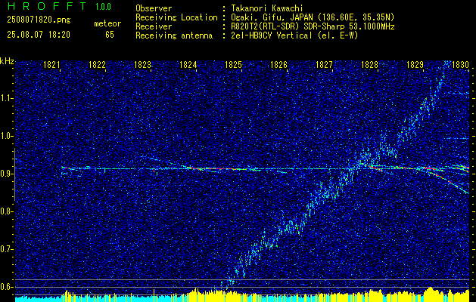Click the meteor label

pos(107,23)
